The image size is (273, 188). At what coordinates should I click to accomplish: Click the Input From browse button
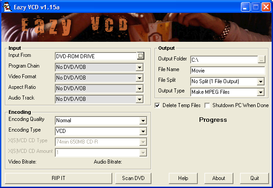[x=140, y=56]
